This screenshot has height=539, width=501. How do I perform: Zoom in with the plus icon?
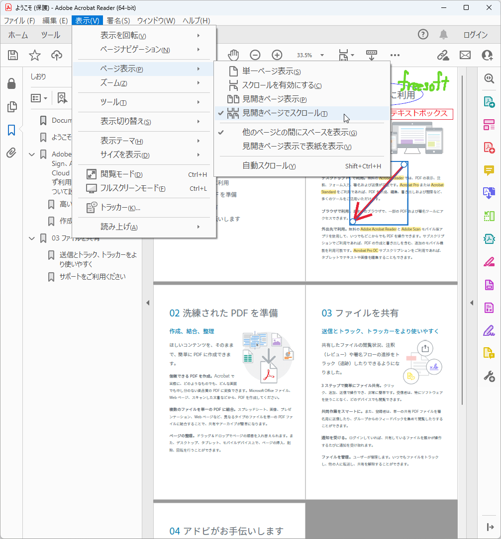click(x=277, y=55)
